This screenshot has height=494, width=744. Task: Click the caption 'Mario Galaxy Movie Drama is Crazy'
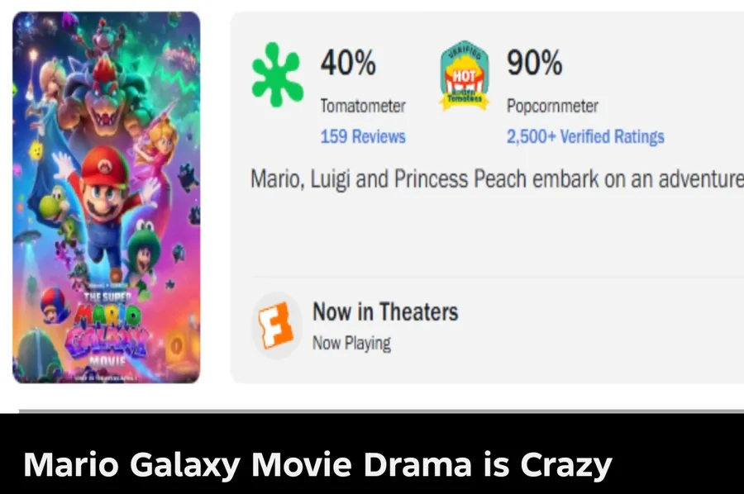coord(317,465)
